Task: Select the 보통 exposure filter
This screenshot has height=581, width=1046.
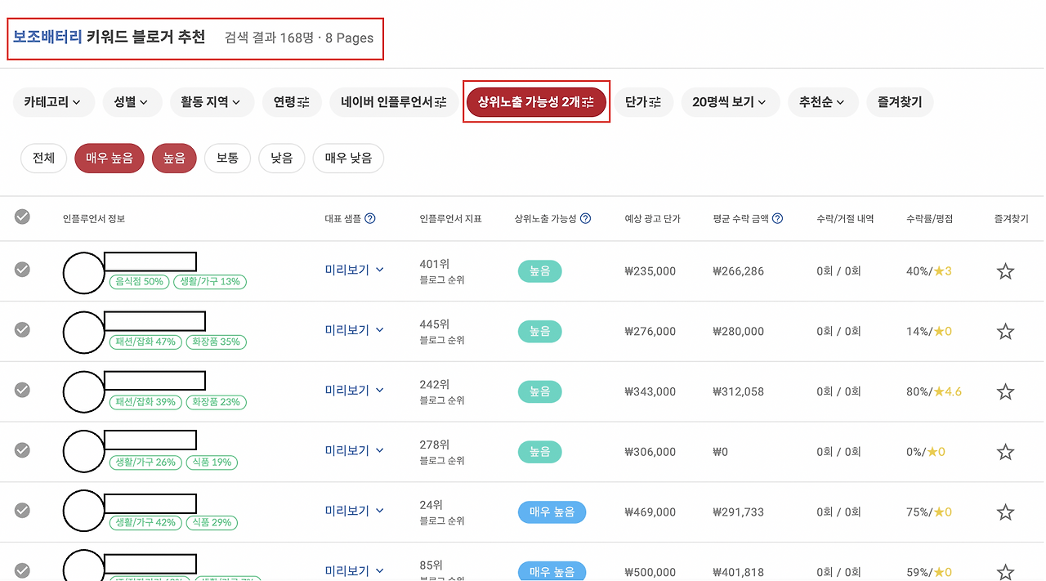Action: point(227,158)
